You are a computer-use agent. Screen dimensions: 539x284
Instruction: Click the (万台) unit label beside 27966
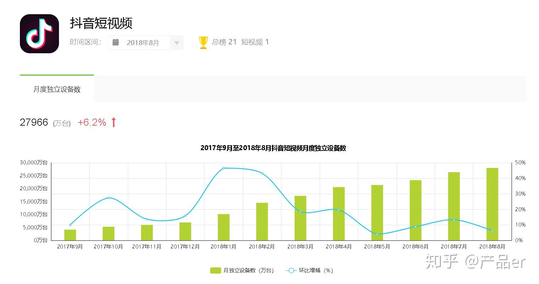click(x=62, y=123)
